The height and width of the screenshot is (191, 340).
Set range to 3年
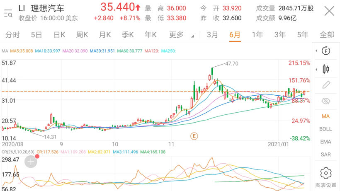click(280, 35)
